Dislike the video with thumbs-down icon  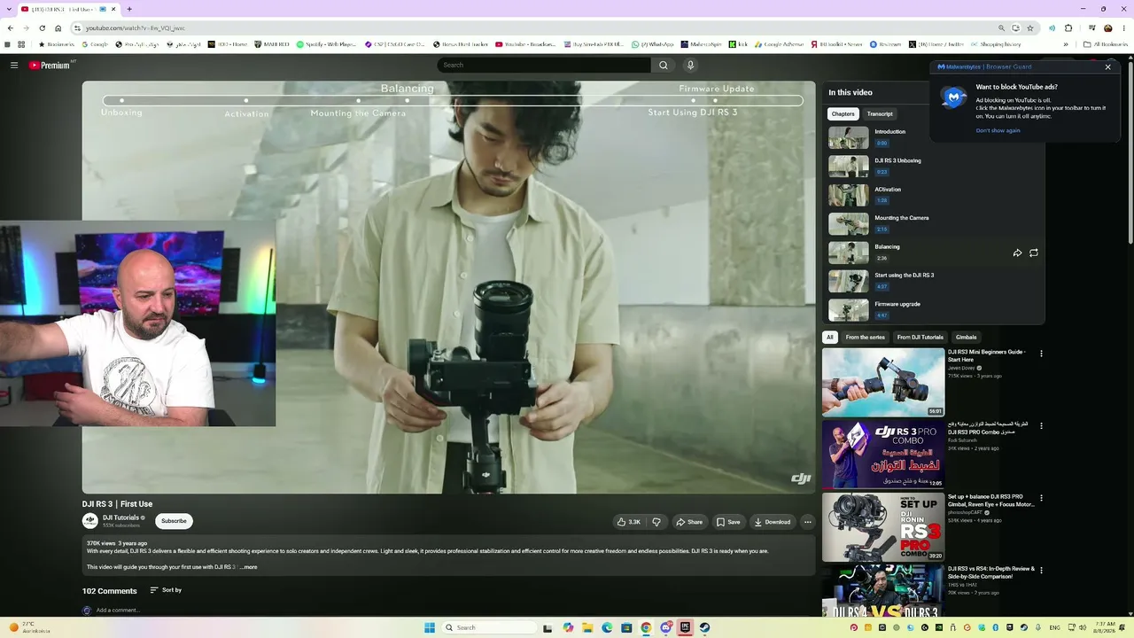[x=656, y=522]
